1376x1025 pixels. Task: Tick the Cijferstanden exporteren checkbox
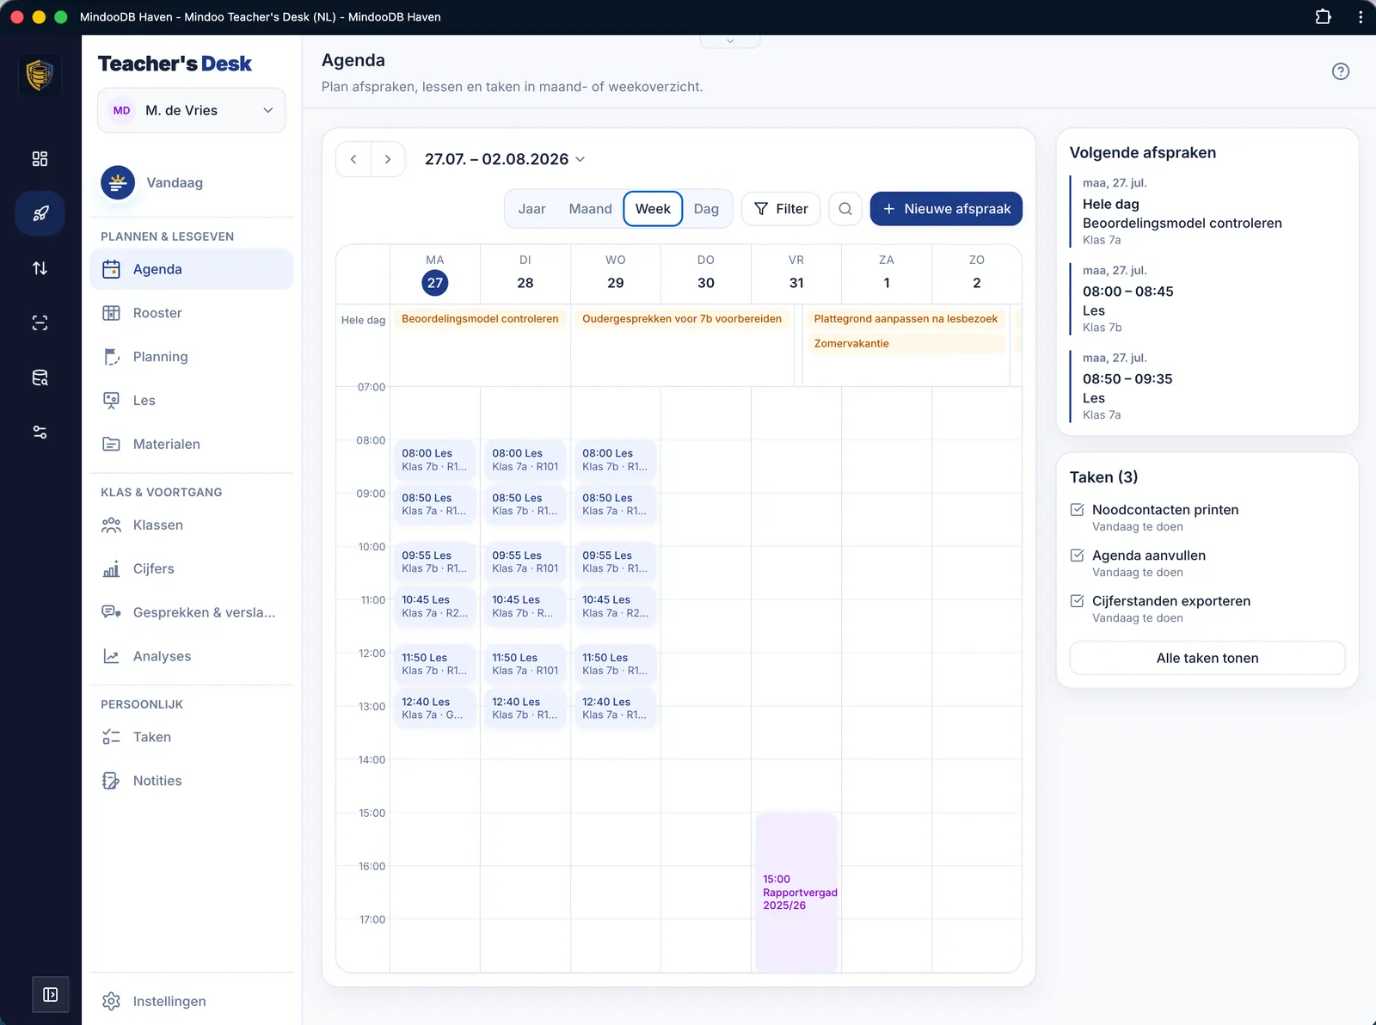pyautogui.click(x=1077, y=601)
